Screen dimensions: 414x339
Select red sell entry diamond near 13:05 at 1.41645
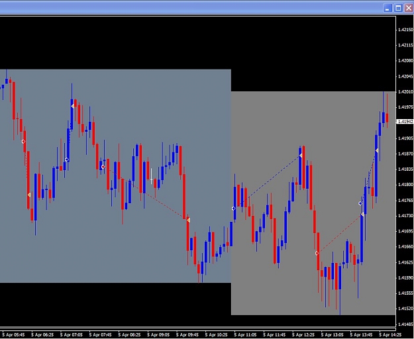click(x=317, y=254)
